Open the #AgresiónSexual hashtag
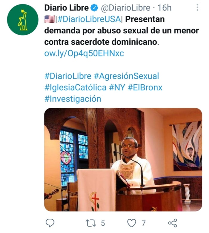 tap(127, 76)
